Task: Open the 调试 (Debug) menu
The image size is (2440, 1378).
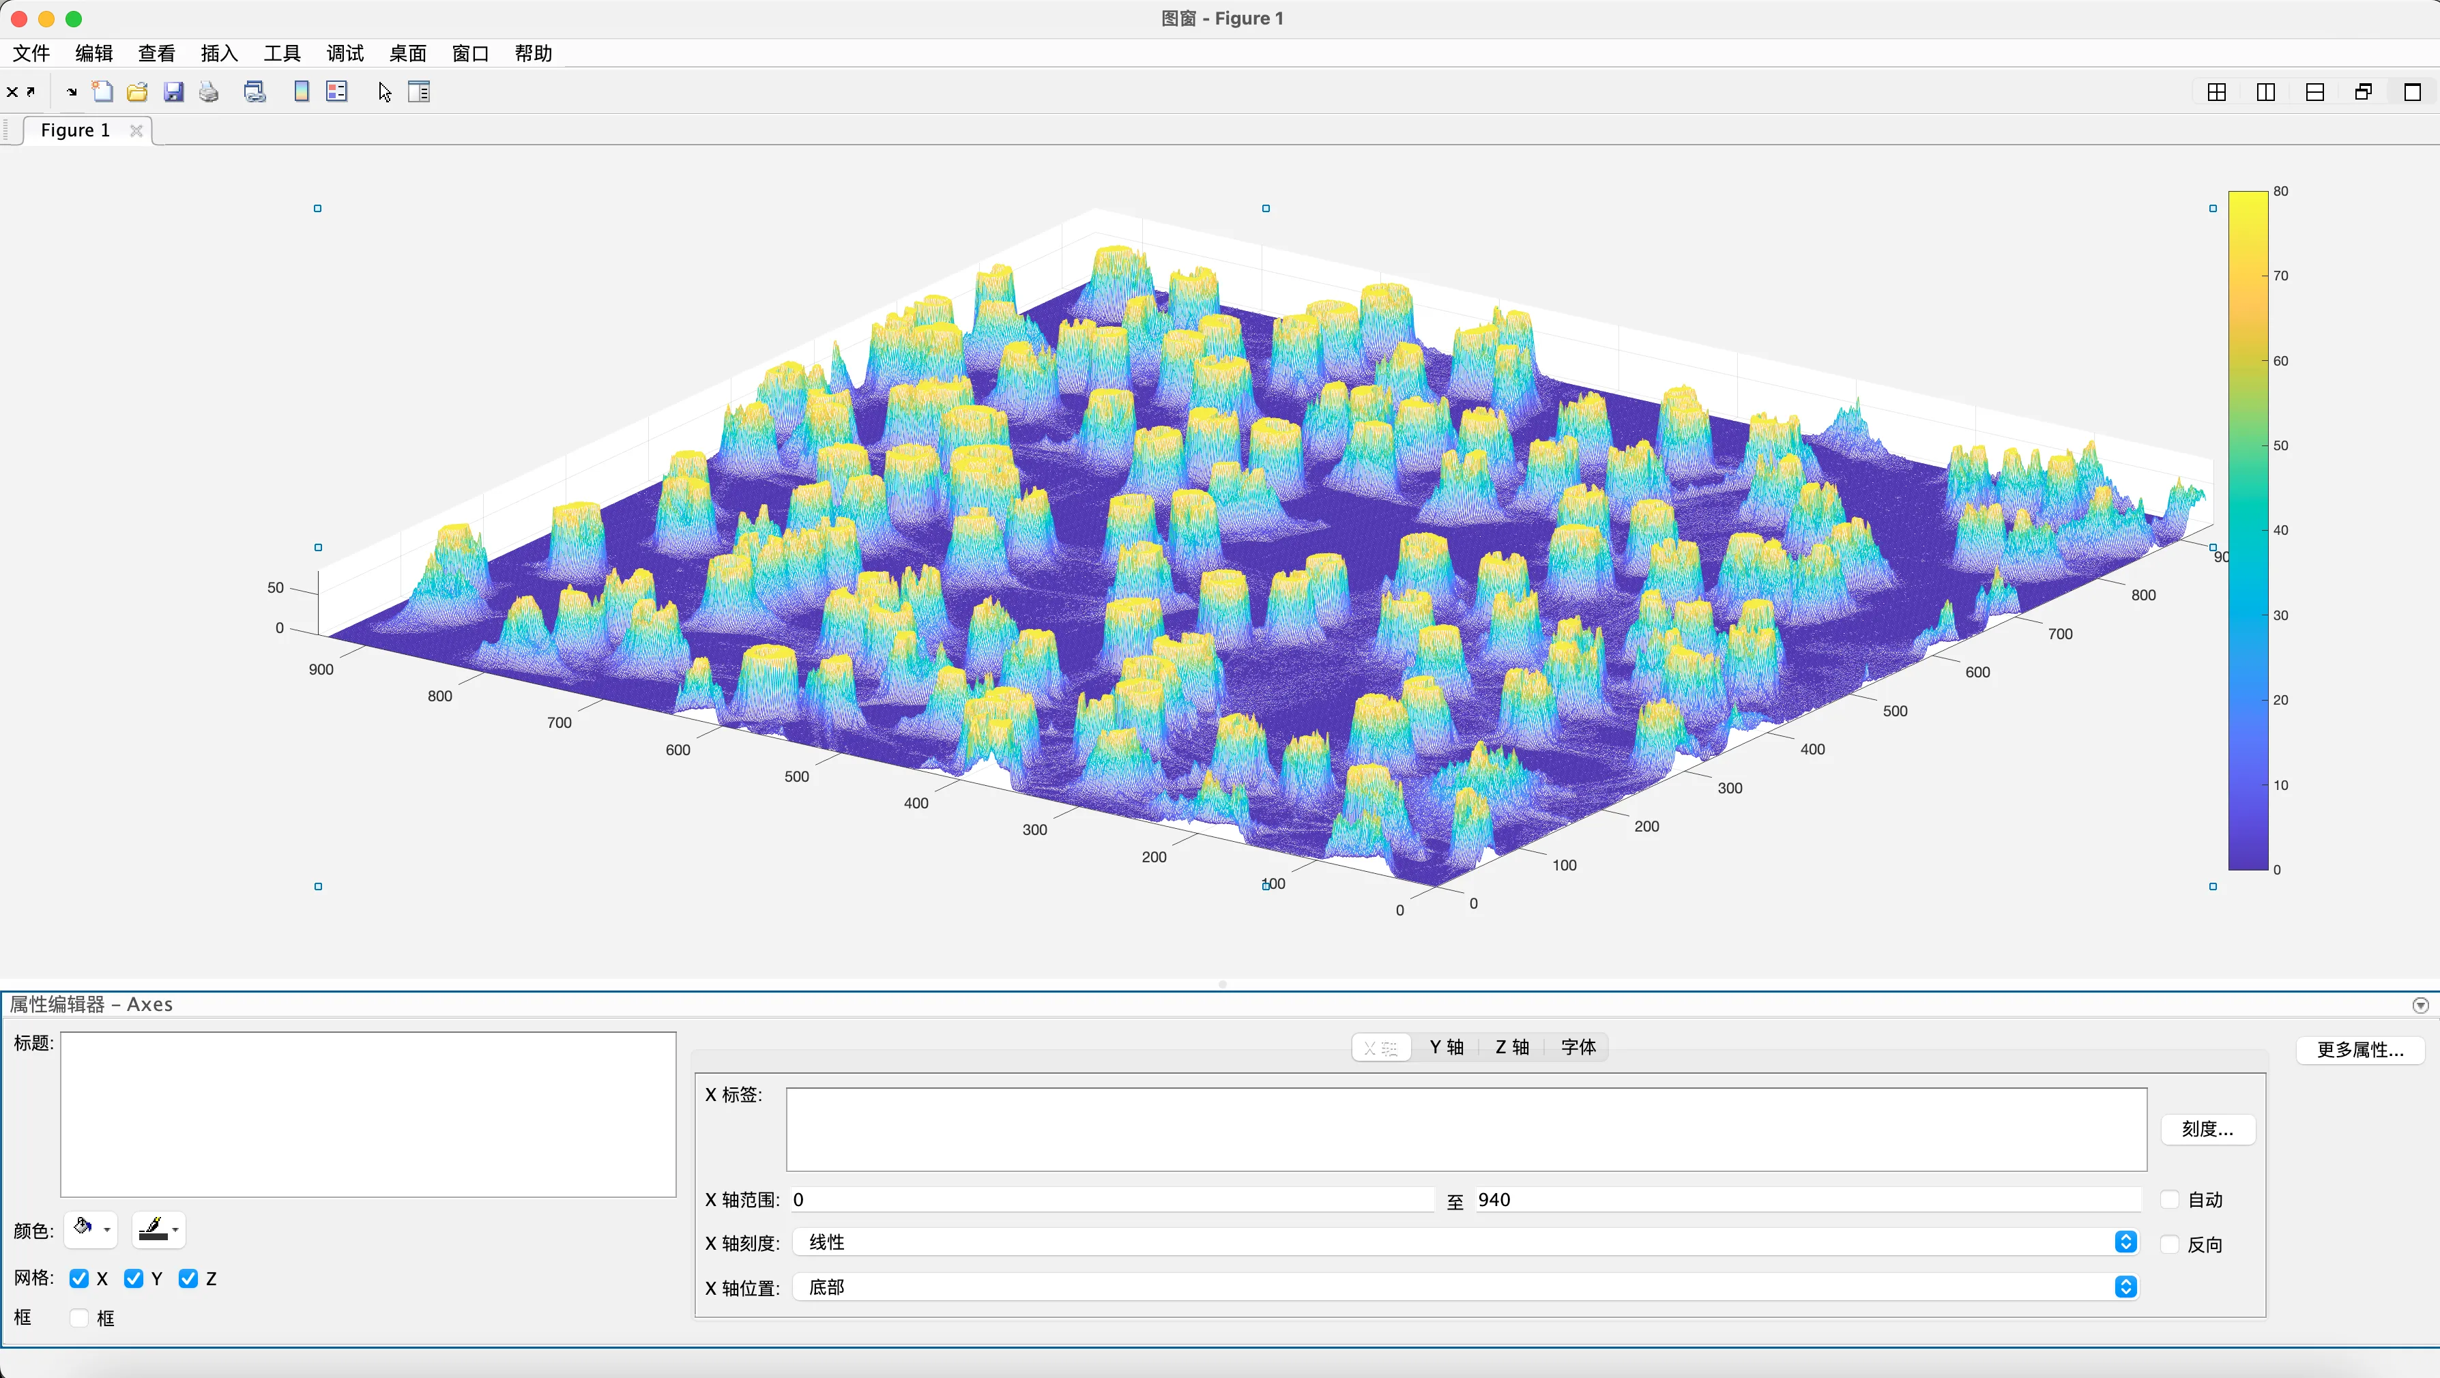Action: (x=345, y=53)
